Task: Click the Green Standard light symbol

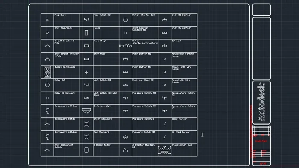Action: click(x=86, y=124)
